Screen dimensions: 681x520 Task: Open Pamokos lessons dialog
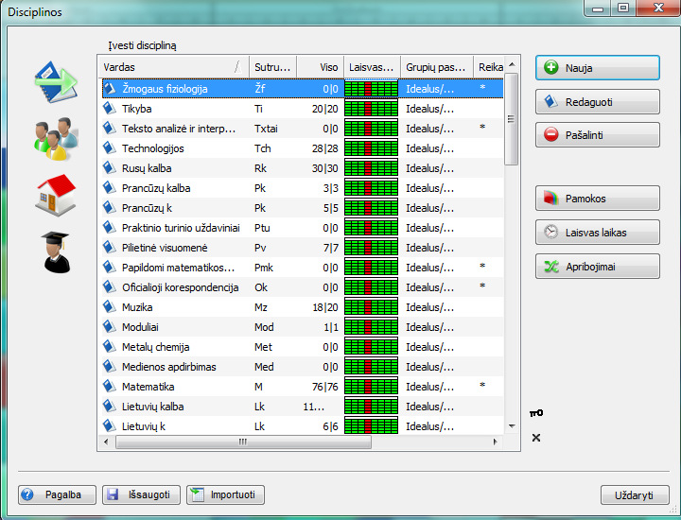tap(597, 199)
